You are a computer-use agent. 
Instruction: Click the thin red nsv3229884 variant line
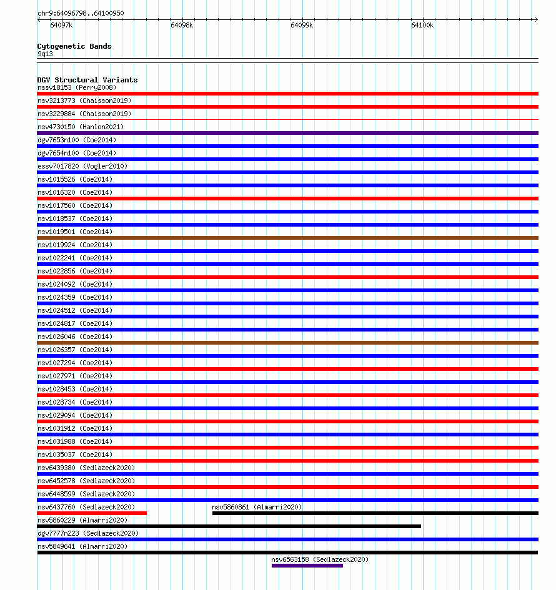click(x=287, y=120)
